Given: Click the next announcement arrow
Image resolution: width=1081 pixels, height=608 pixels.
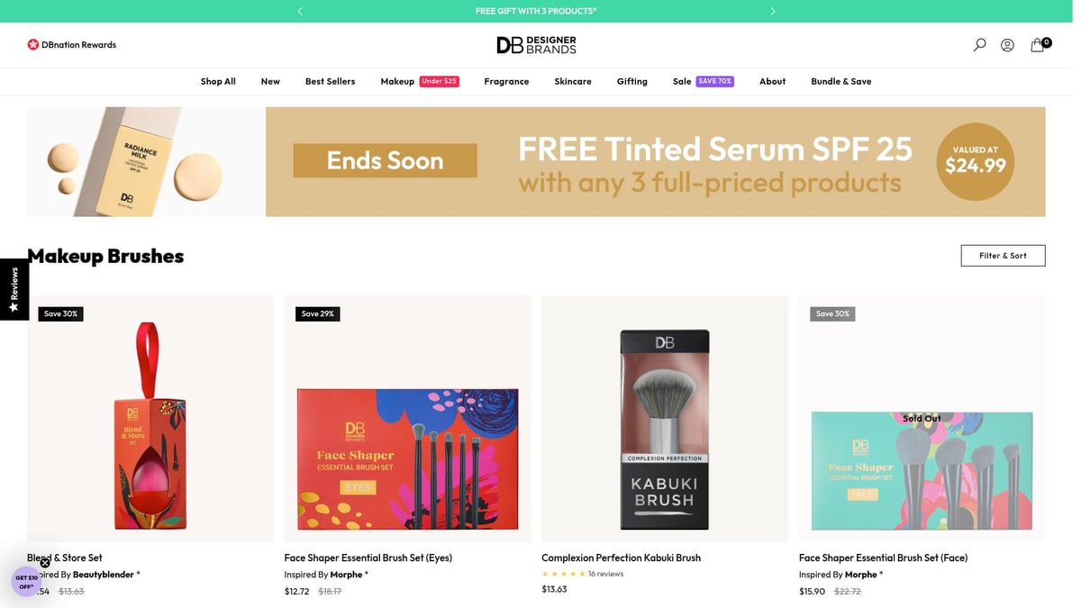Looking at the screenshot, I should tap(772, 11).
